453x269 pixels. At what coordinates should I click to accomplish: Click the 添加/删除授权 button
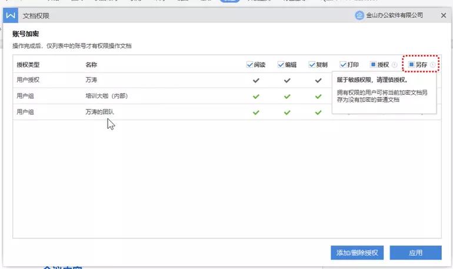(357, 253)
